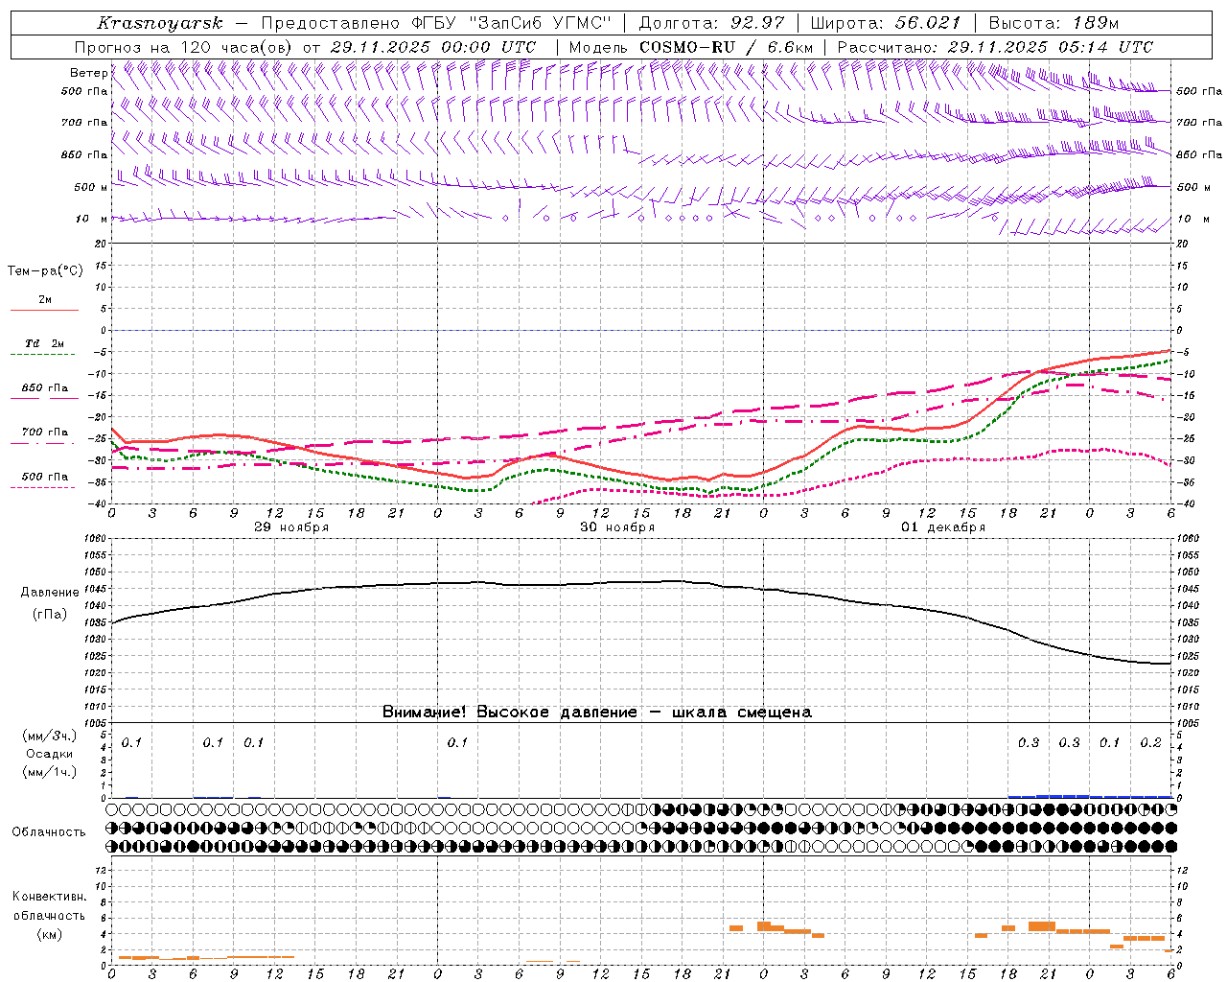Click the 'Тем-ра(°C)' temperature label
1227x982 pixels.
pyautogui.click(x=45, y=271)
